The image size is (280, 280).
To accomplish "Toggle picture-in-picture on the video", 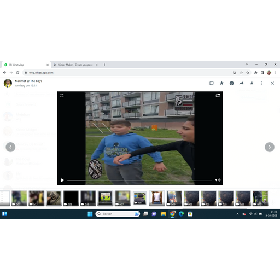I will (x=218, y=96).
